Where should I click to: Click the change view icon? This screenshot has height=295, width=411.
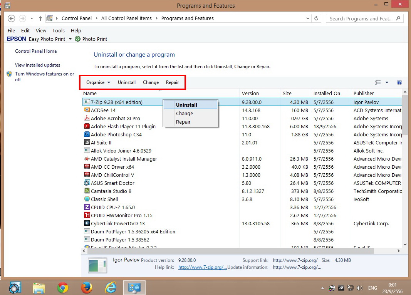pyautogui.click(x=378, y=82)
